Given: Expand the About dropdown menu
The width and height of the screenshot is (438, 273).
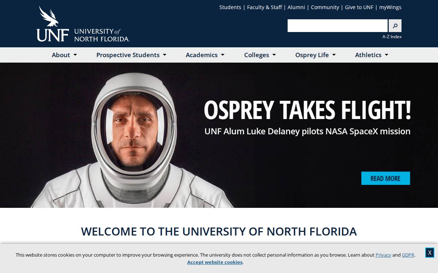Looking at the screenshot, I should 64,55.
